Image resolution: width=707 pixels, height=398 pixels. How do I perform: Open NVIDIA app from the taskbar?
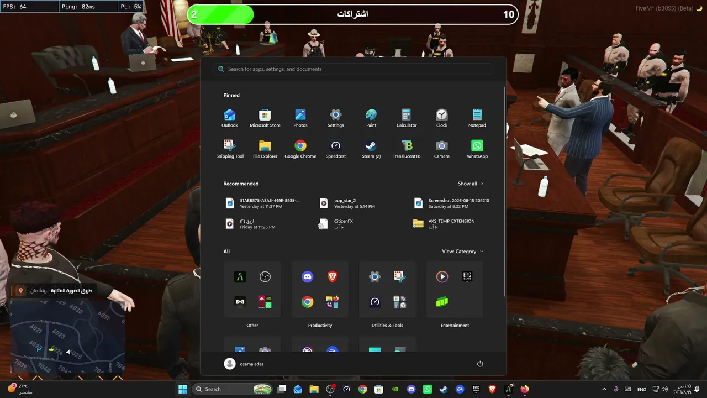(x=394, y=389)
